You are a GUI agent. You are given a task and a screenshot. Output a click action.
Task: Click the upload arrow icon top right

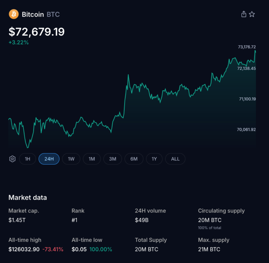point(244,14)
